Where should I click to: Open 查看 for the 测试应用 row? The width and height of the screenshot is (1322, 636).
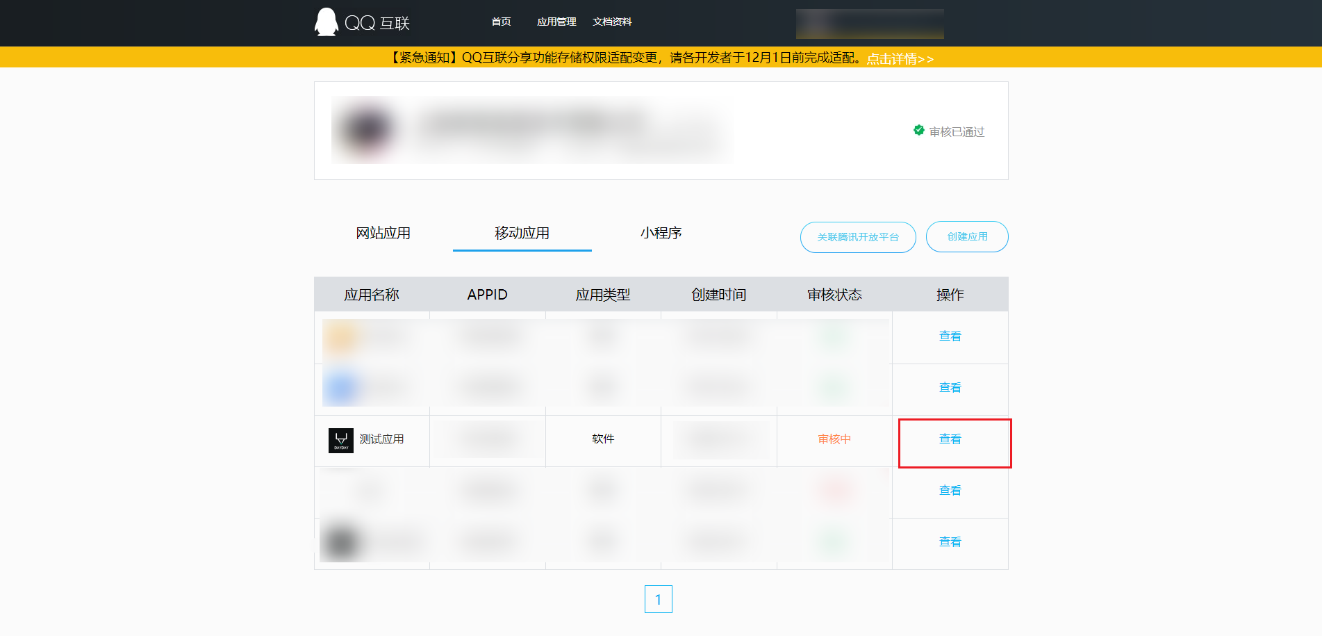(x=950, y=439)
